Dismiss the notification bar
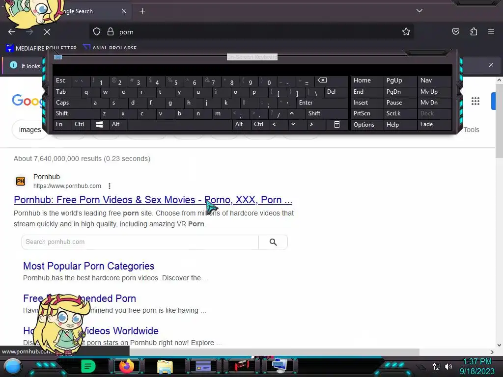 click(491, 65)
